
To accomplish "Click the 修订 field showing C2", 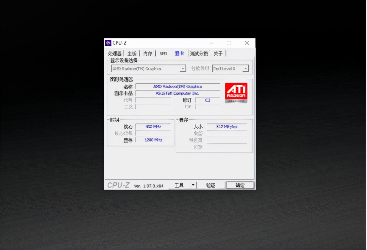I will 208,100.
